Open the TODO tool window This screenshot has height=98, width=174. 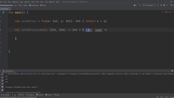(x=21, y=95)
